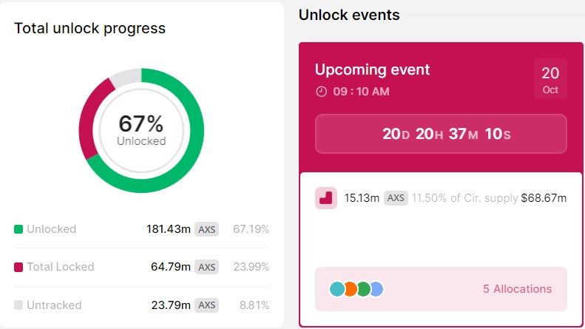The width and height of the screenshot is (585, 329).
Task: Click the Upcoming event heading
Action: [372, 69]
